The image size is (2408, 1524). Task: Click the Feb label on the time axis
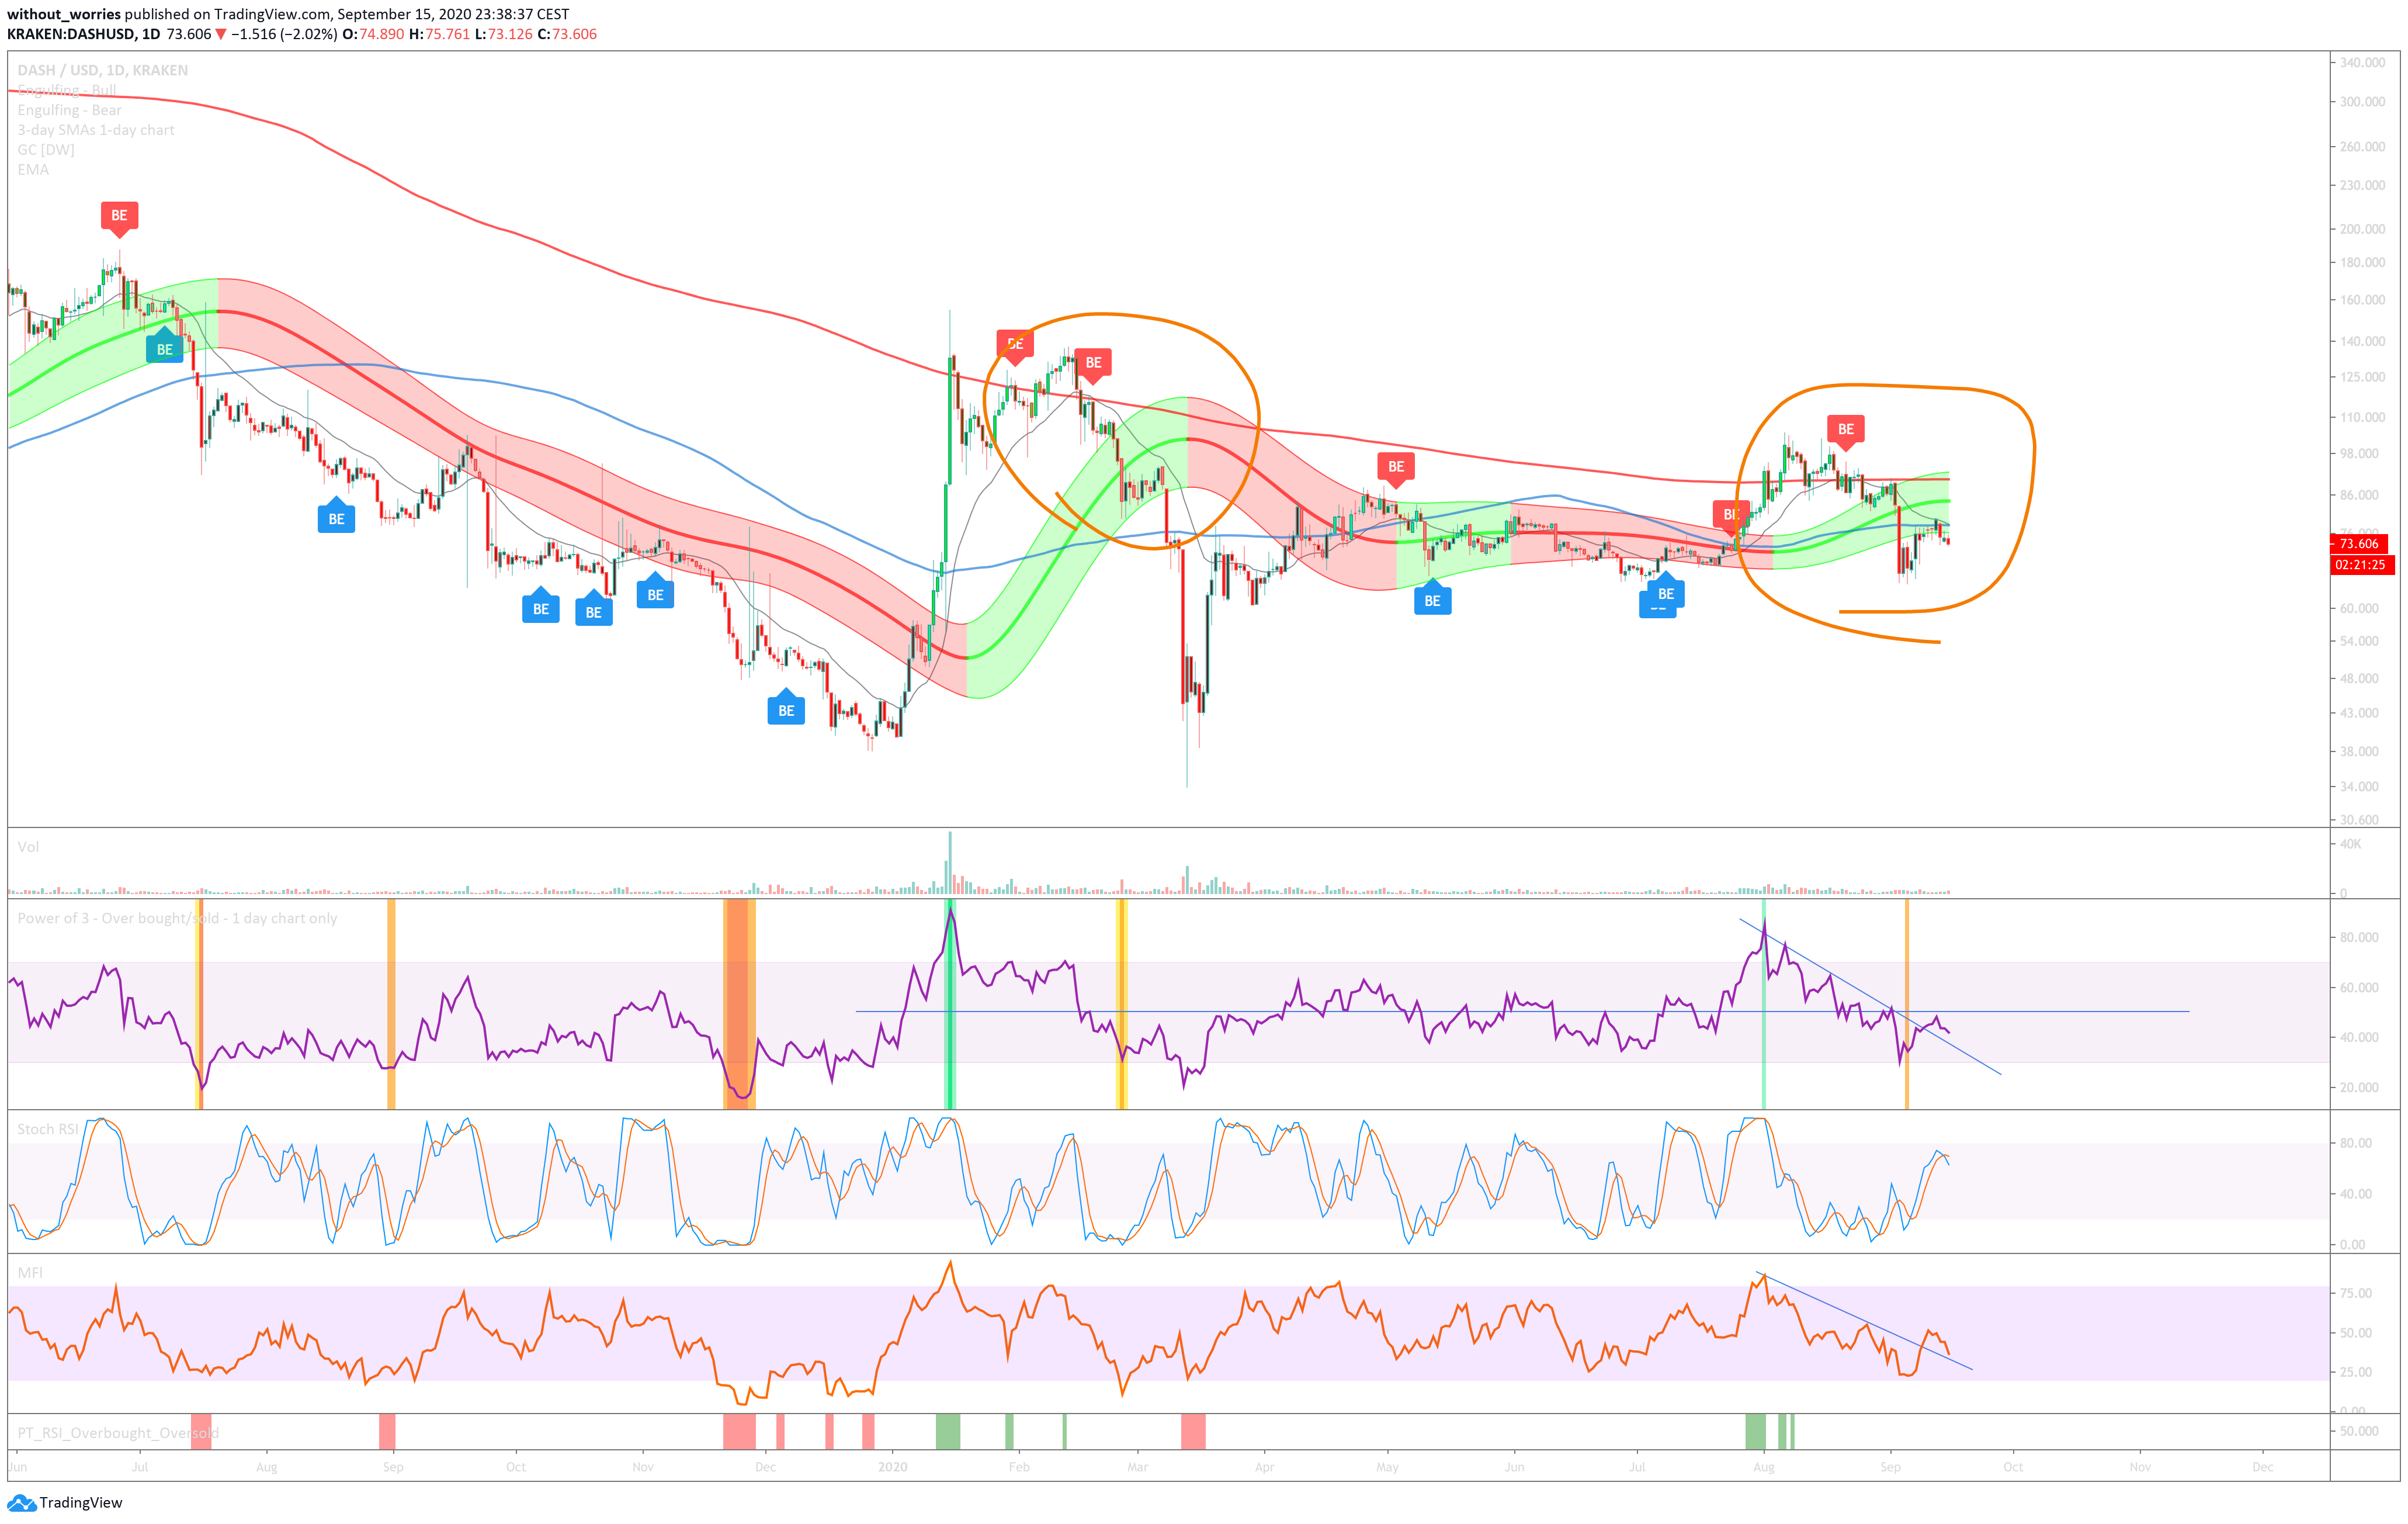[x=1018, y=1467]
